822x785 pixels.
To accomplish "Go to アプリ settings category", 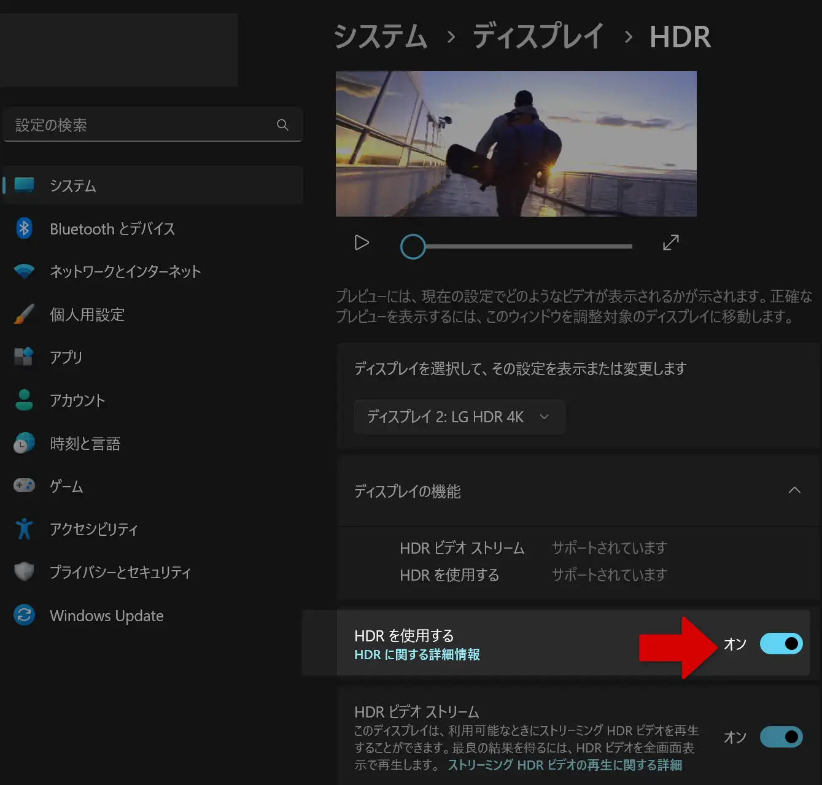I will point(66,357).
